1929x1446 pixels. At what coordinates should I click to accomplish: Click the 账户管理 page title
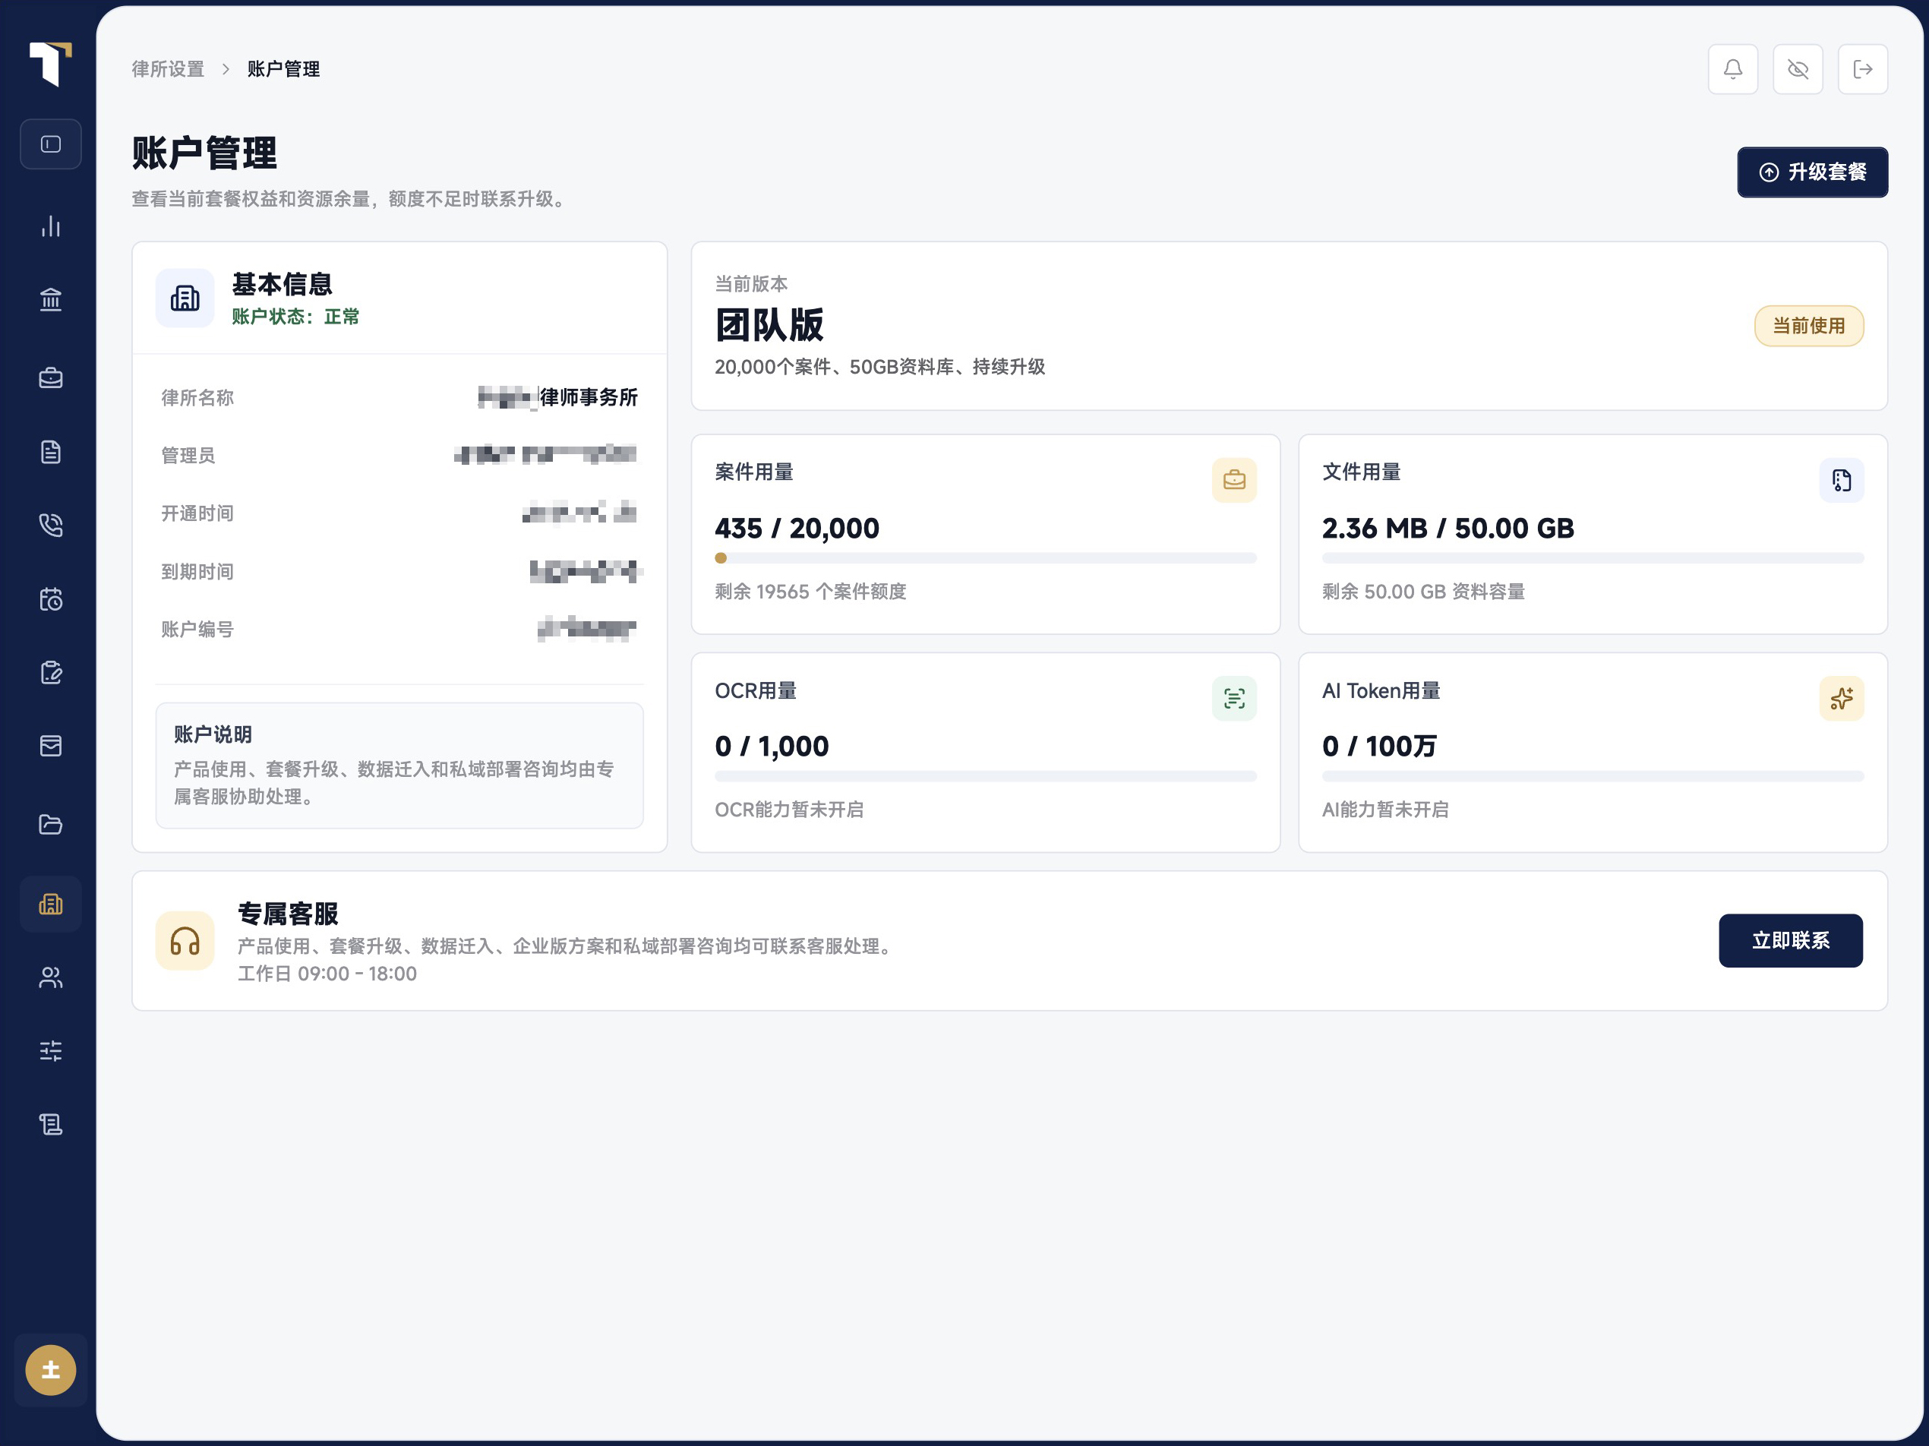pos(205,153)
